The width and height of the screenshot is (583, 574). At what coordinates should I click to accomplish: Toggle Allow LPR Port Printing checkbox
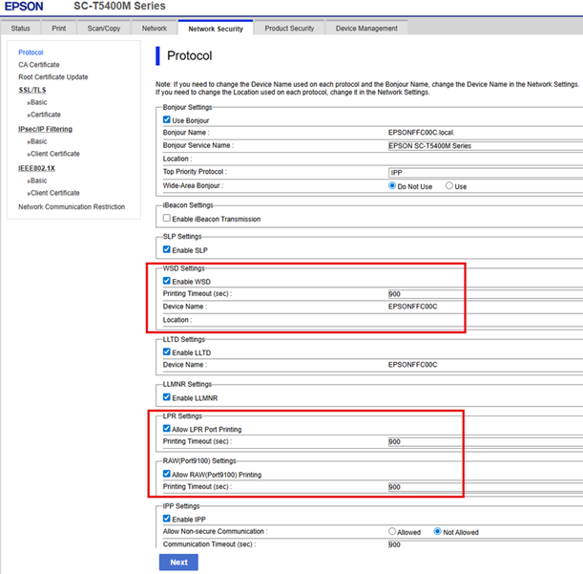167,429
